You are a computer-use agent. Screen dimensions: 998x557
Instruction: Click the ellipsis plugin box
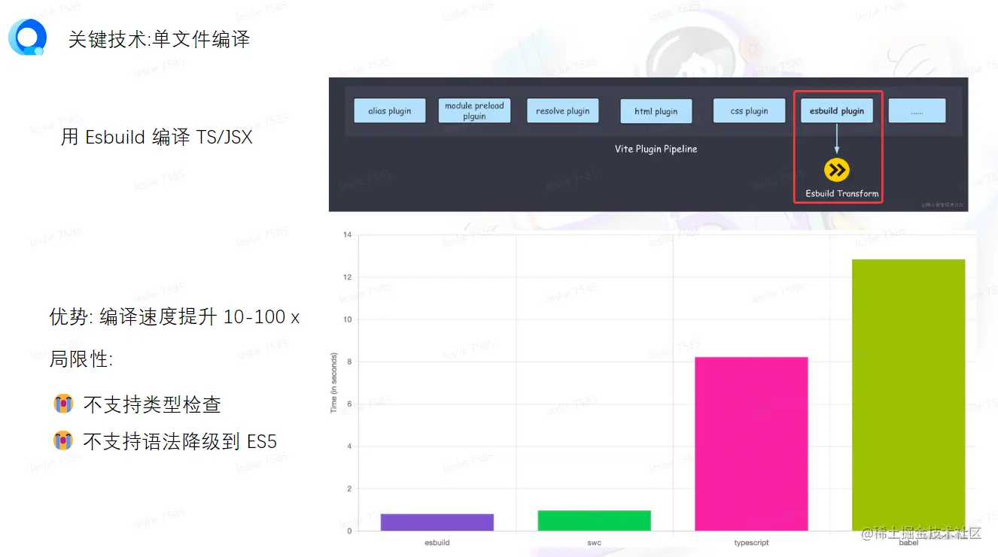pyautogui.click(x=917, y=110)
